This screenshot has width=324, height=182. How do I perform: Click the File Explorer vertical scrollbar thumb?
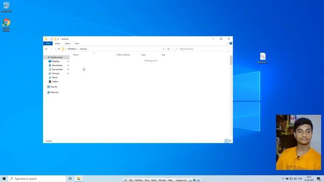click(231, 60)
